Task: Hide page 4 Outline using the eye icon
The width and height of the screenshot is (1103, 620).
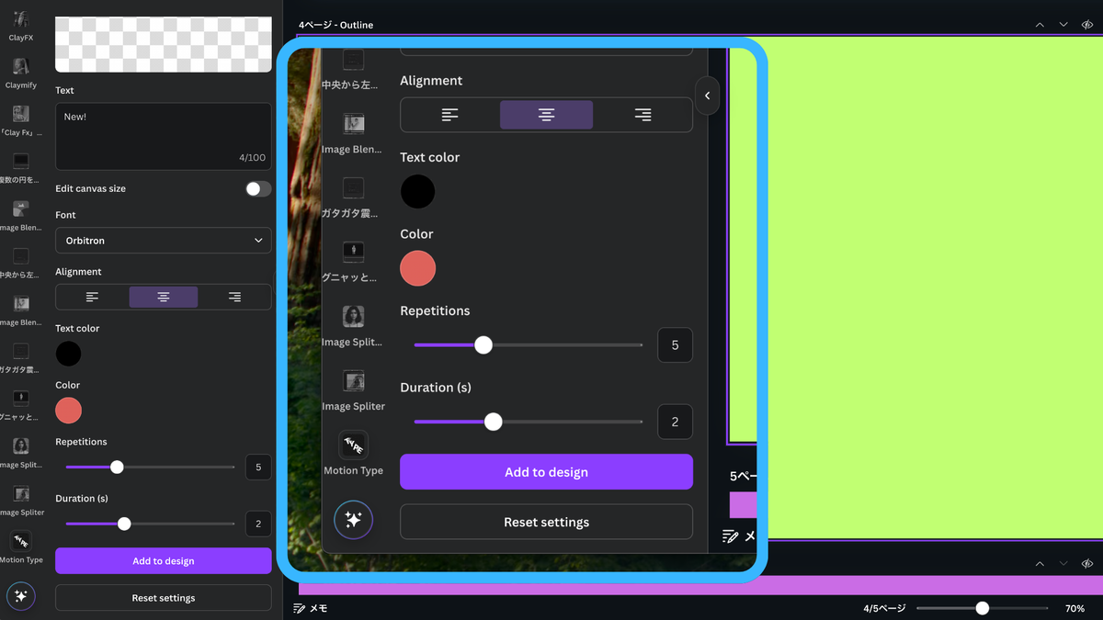Action: click(1087, 25)
